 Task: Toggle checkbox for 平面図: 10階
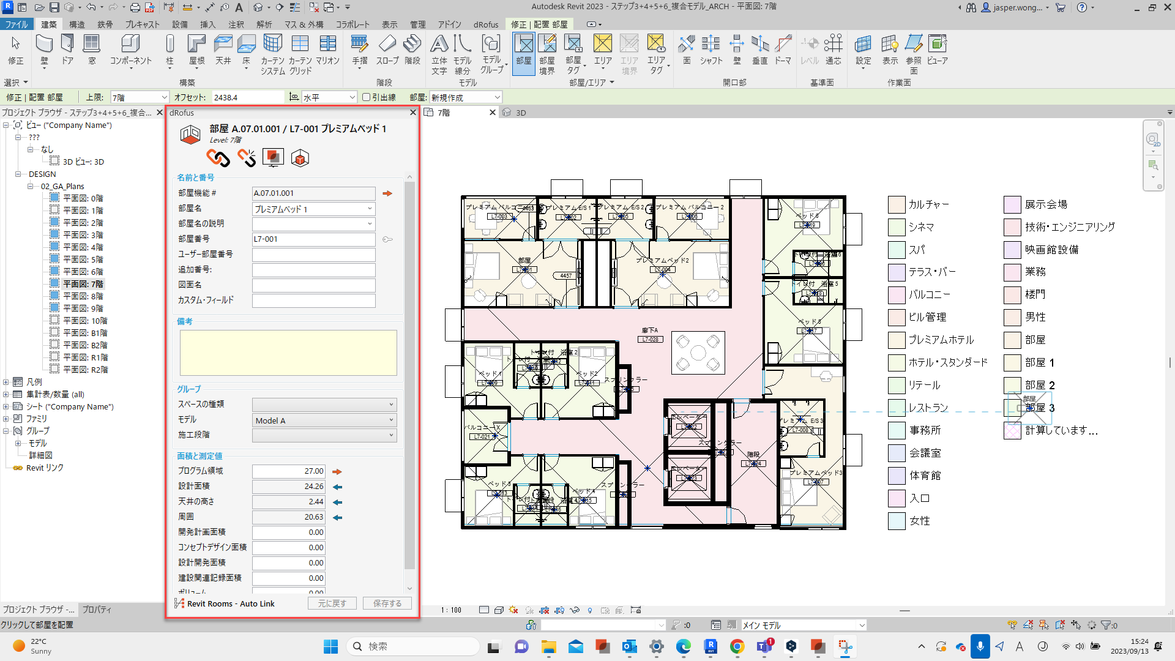54,320
